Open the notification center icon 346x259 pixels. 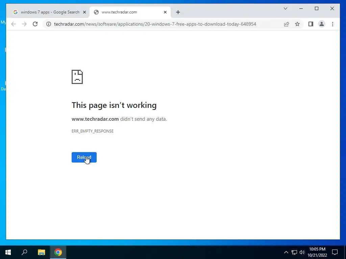coord(335,252)
